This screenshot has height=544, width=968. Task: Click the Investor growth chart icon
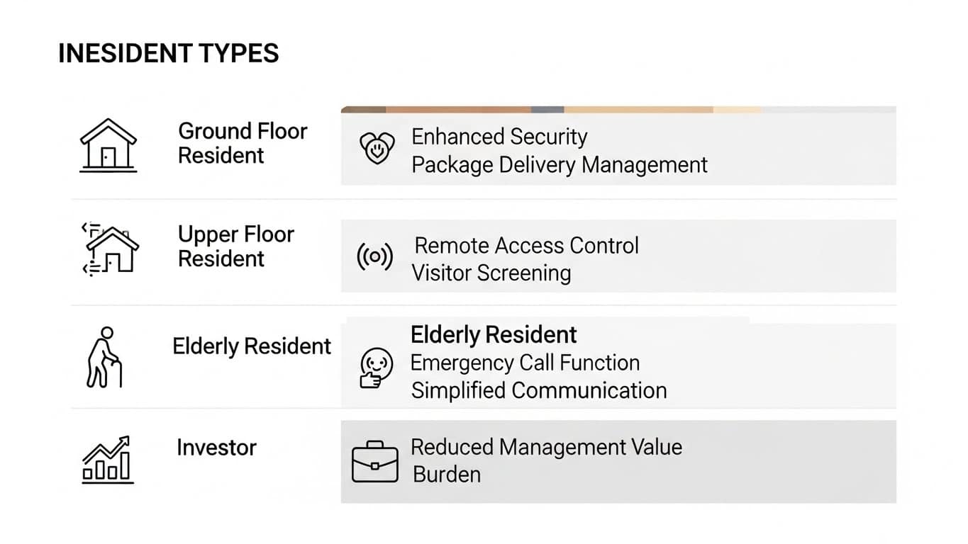click(x=108, y=460)
